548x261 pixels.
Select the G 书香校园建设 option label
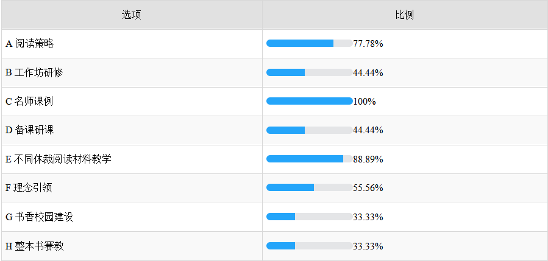(x=40, y=217)
